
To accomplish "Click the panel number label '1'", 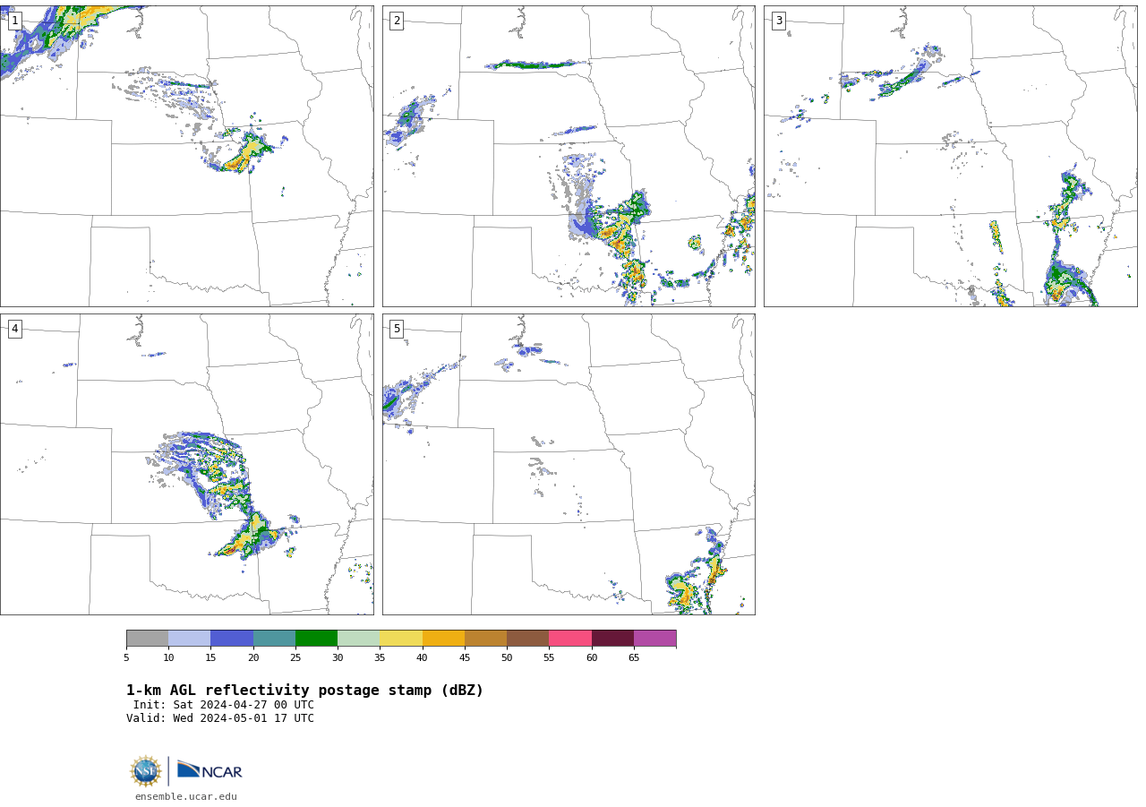I will click(14, 21).
